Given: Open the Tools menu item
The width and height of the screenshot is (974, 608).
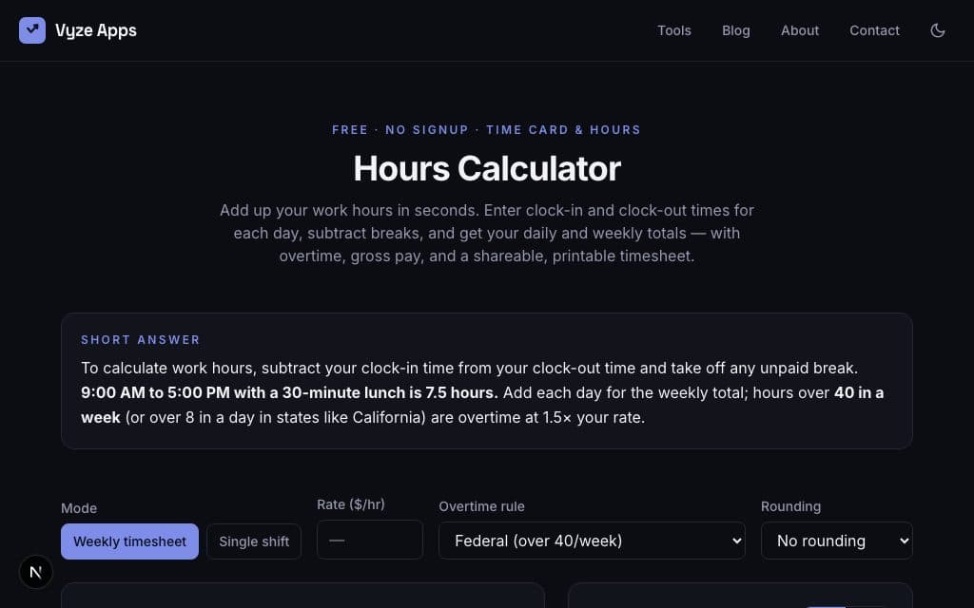Looking at the screenshot, I should click(x=674, y=30).
